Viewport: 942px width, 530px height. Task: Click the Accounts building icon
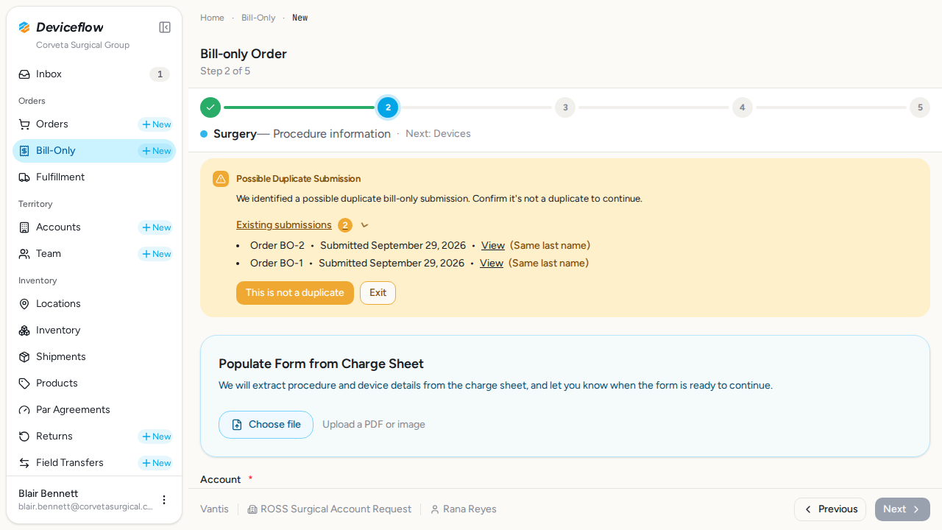[24, 227]
